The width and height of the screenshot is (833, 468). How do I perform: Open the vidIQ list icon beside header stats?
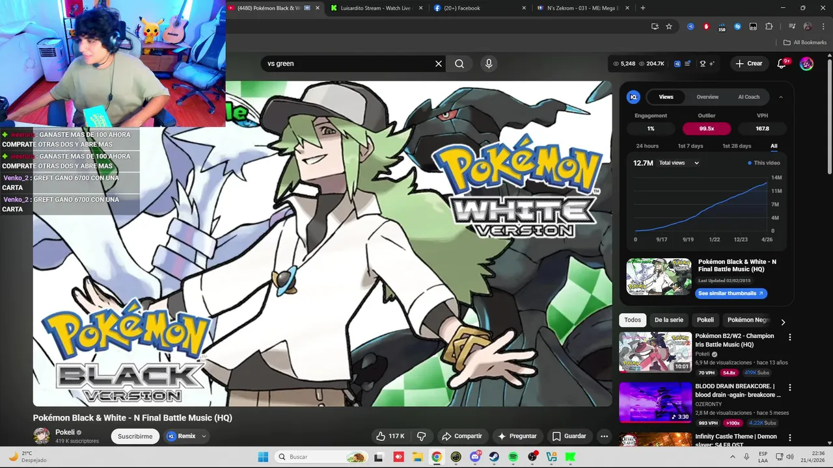point(687,64)
